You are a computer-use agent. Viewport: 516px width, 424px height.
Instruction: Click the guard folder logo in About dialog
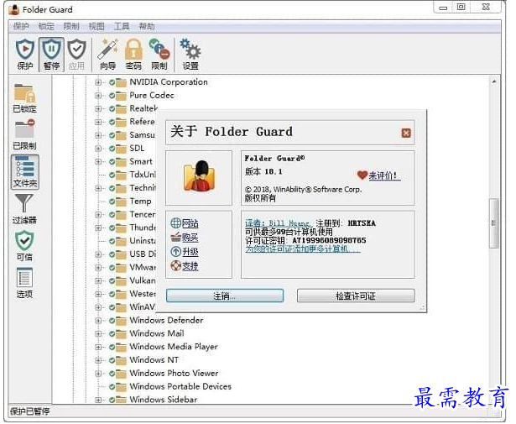point(199,176)
